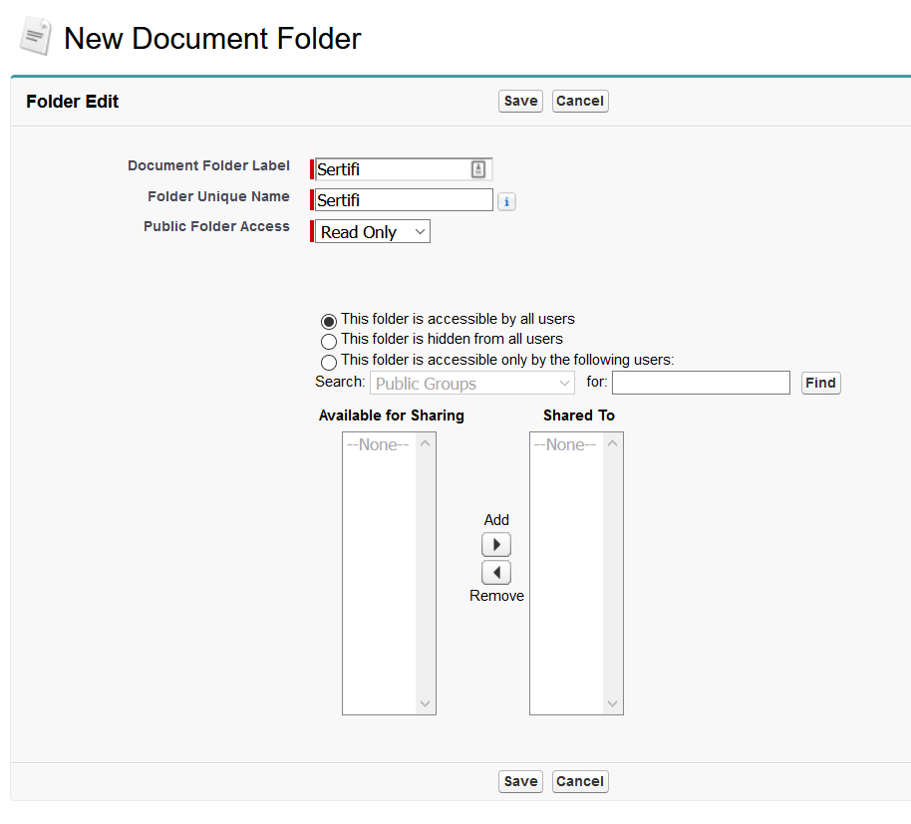The height and width of the screenshot is (824, 911).
Task: Click the Add right-arrow button
Action: (496, 545)
